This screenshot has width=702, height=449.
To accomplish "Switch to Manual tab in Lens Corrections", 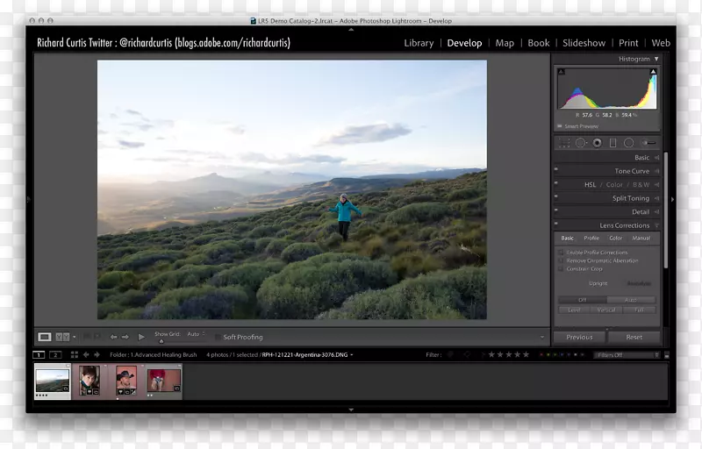I will pos(641,238).
